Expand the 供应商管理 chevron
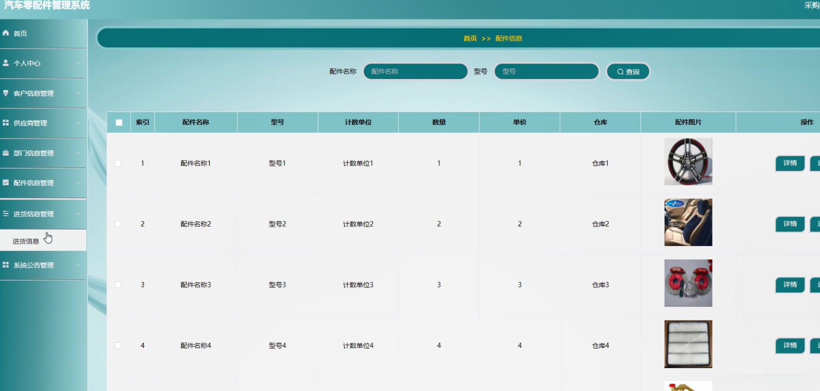Image resolution: width=820 pixels, height=391 pixels. 78,123
